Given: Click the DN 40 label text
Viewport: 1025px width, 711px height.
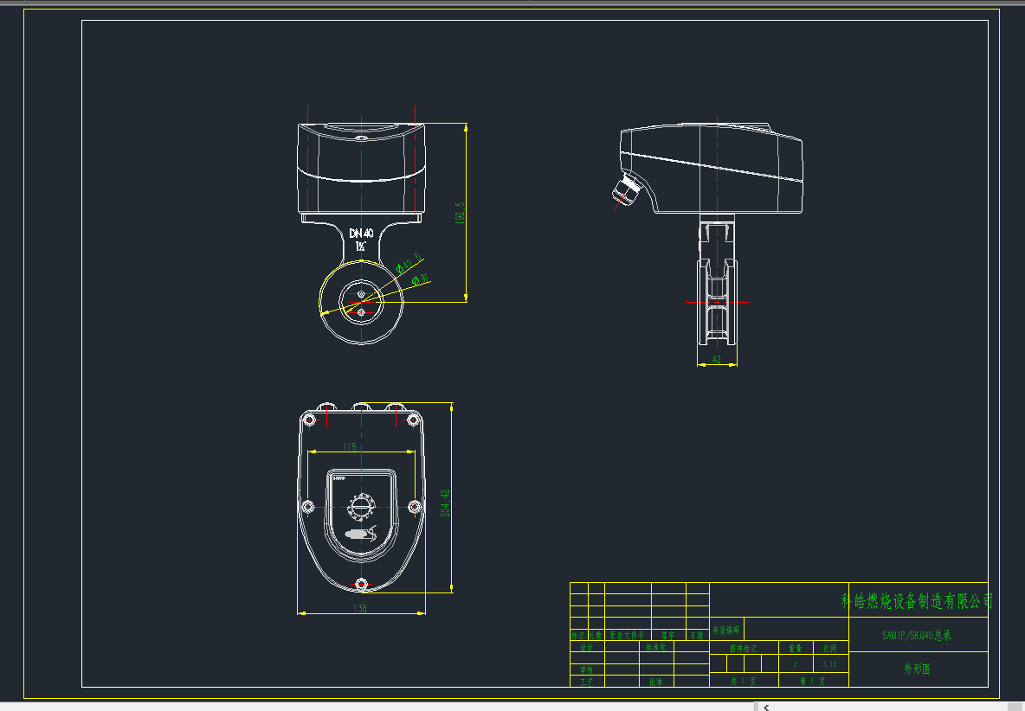Looking at the screenshot, I should coord(361,233).
